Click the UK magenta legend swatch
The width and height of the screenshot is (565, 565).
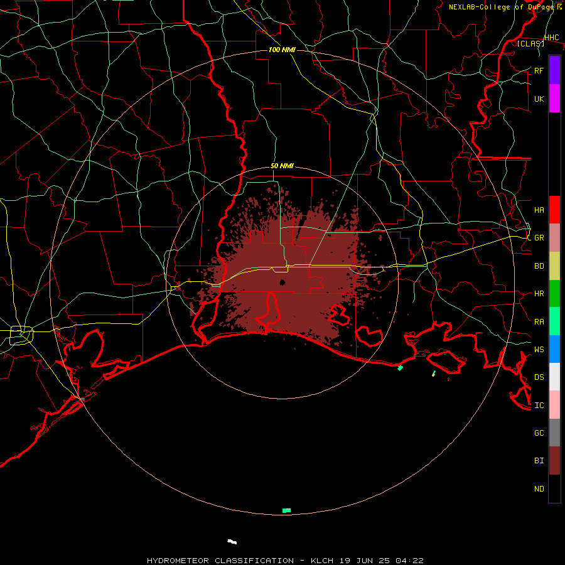click(554, 99)
